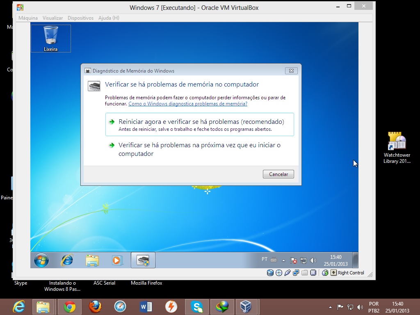This screenshot has width=420, height=315.
Task: Select the Mozilla Firefox desktop label
Action: 146,283
